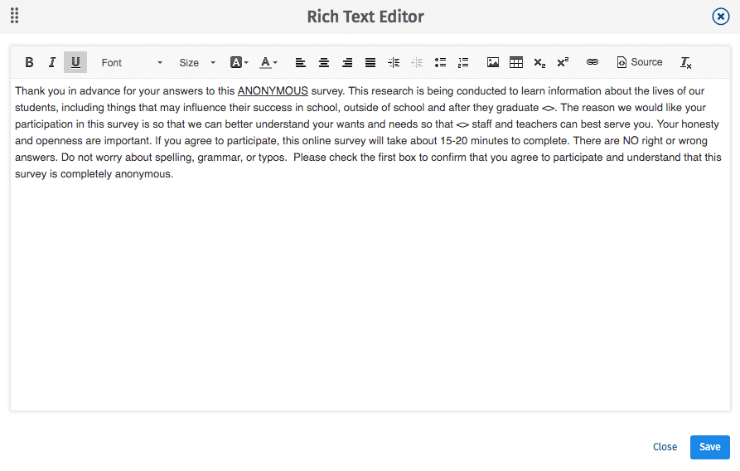Open the text color picker
This screenshot has height=471, width=740.
tap(268, 62)
